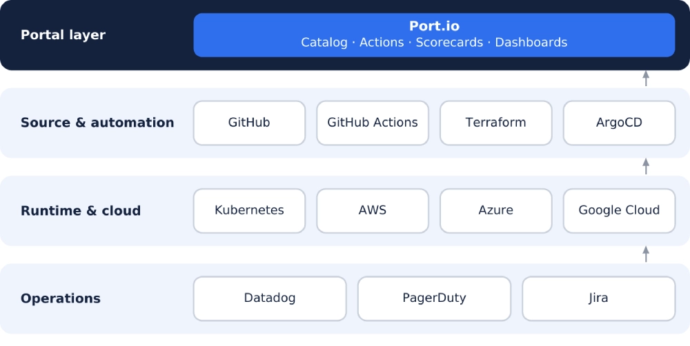
Task: Click the Datadog box
Action: point(270,298)
